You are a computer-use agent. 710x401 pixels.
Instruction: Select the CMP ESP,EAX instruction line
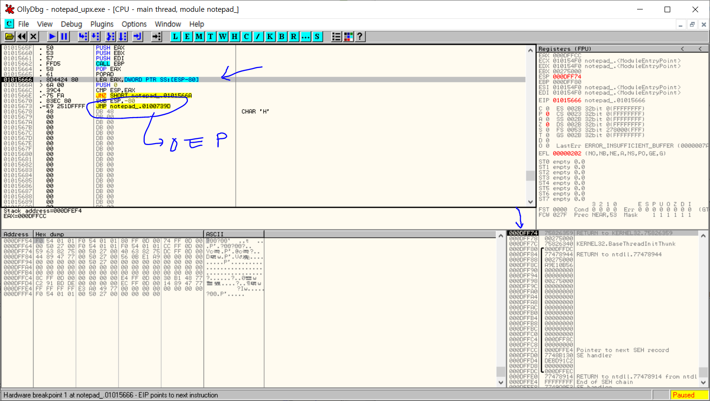pyautogui.click(x=264, y=90)
